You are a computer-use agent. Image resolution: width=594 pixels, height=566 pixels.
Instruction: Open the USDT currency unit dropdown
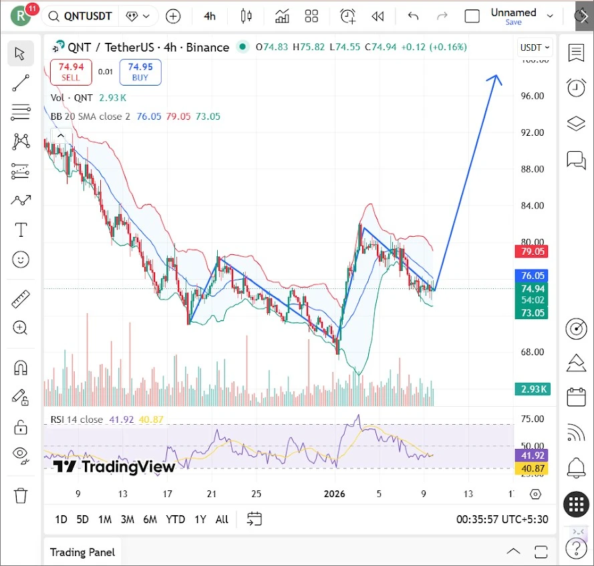click(x=535, y=48)
